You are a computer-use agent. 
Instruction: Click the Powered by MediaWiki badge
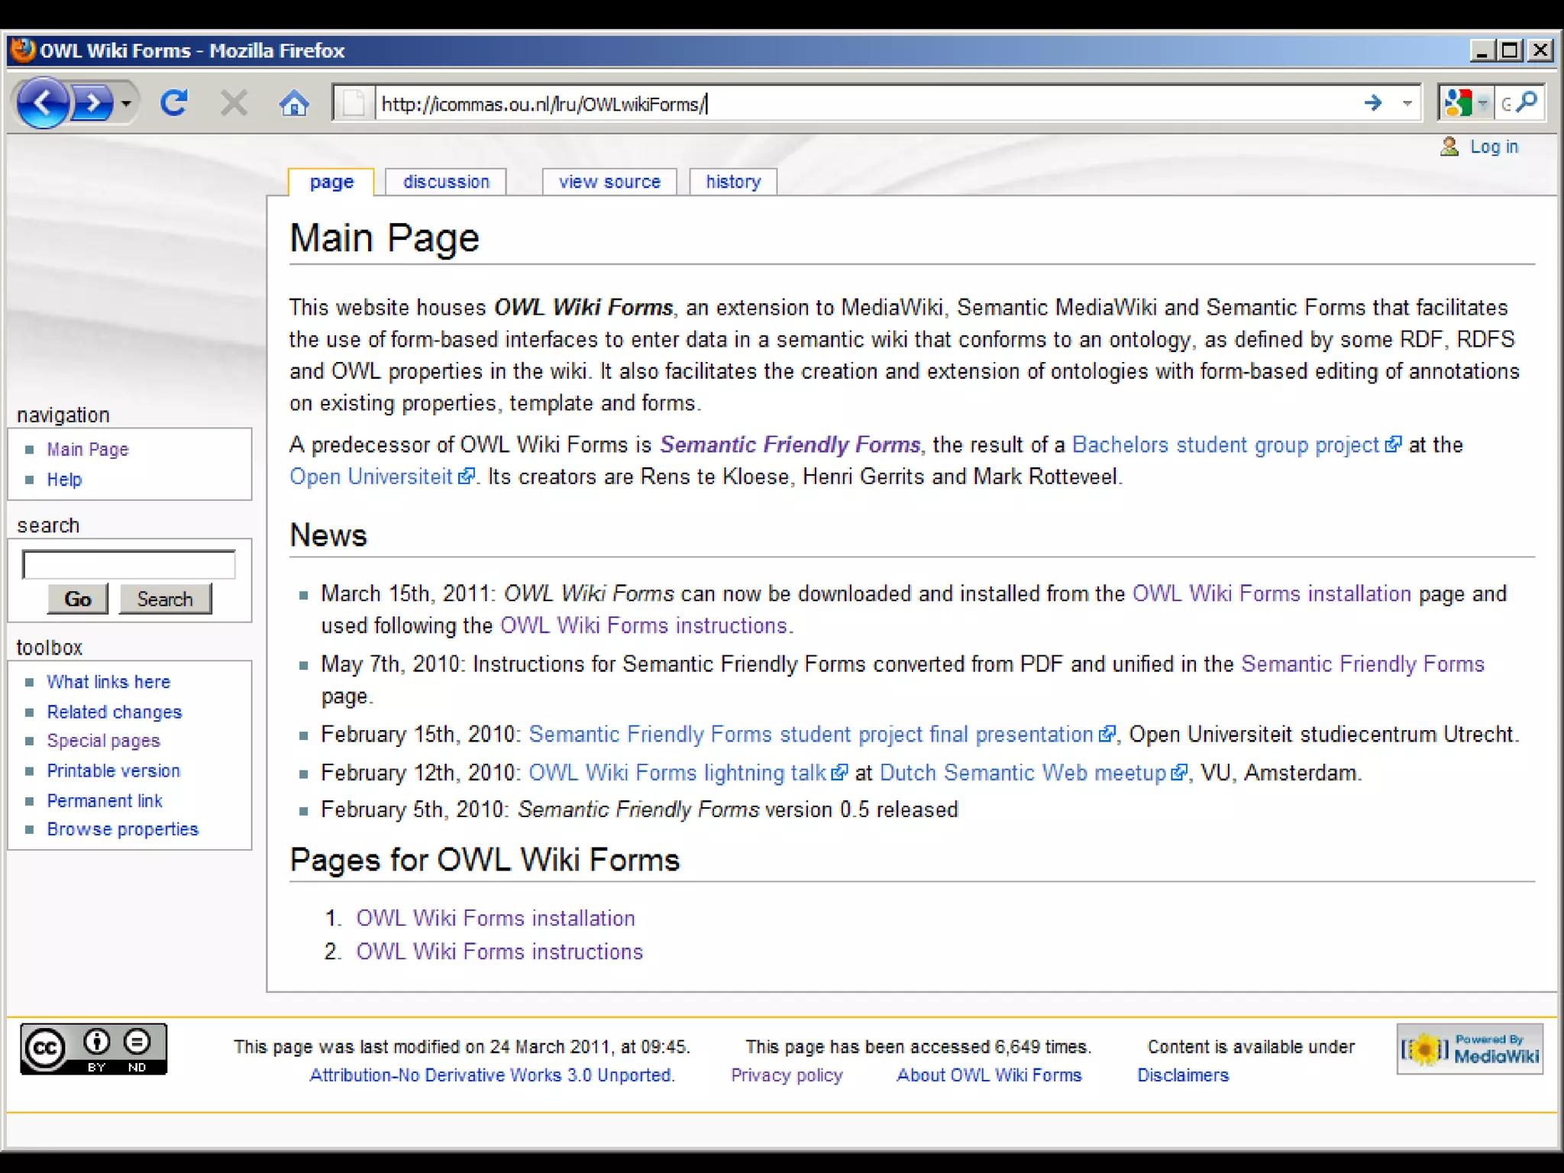coord(1469,1049)
